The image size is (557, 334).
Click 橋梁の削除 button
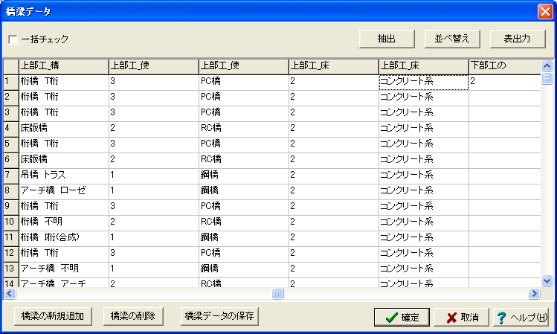(133, 316)
